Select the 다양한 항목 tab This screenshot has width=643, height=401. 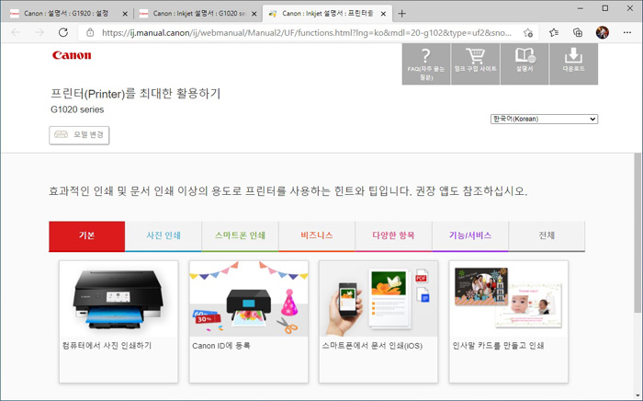(393, 236)
